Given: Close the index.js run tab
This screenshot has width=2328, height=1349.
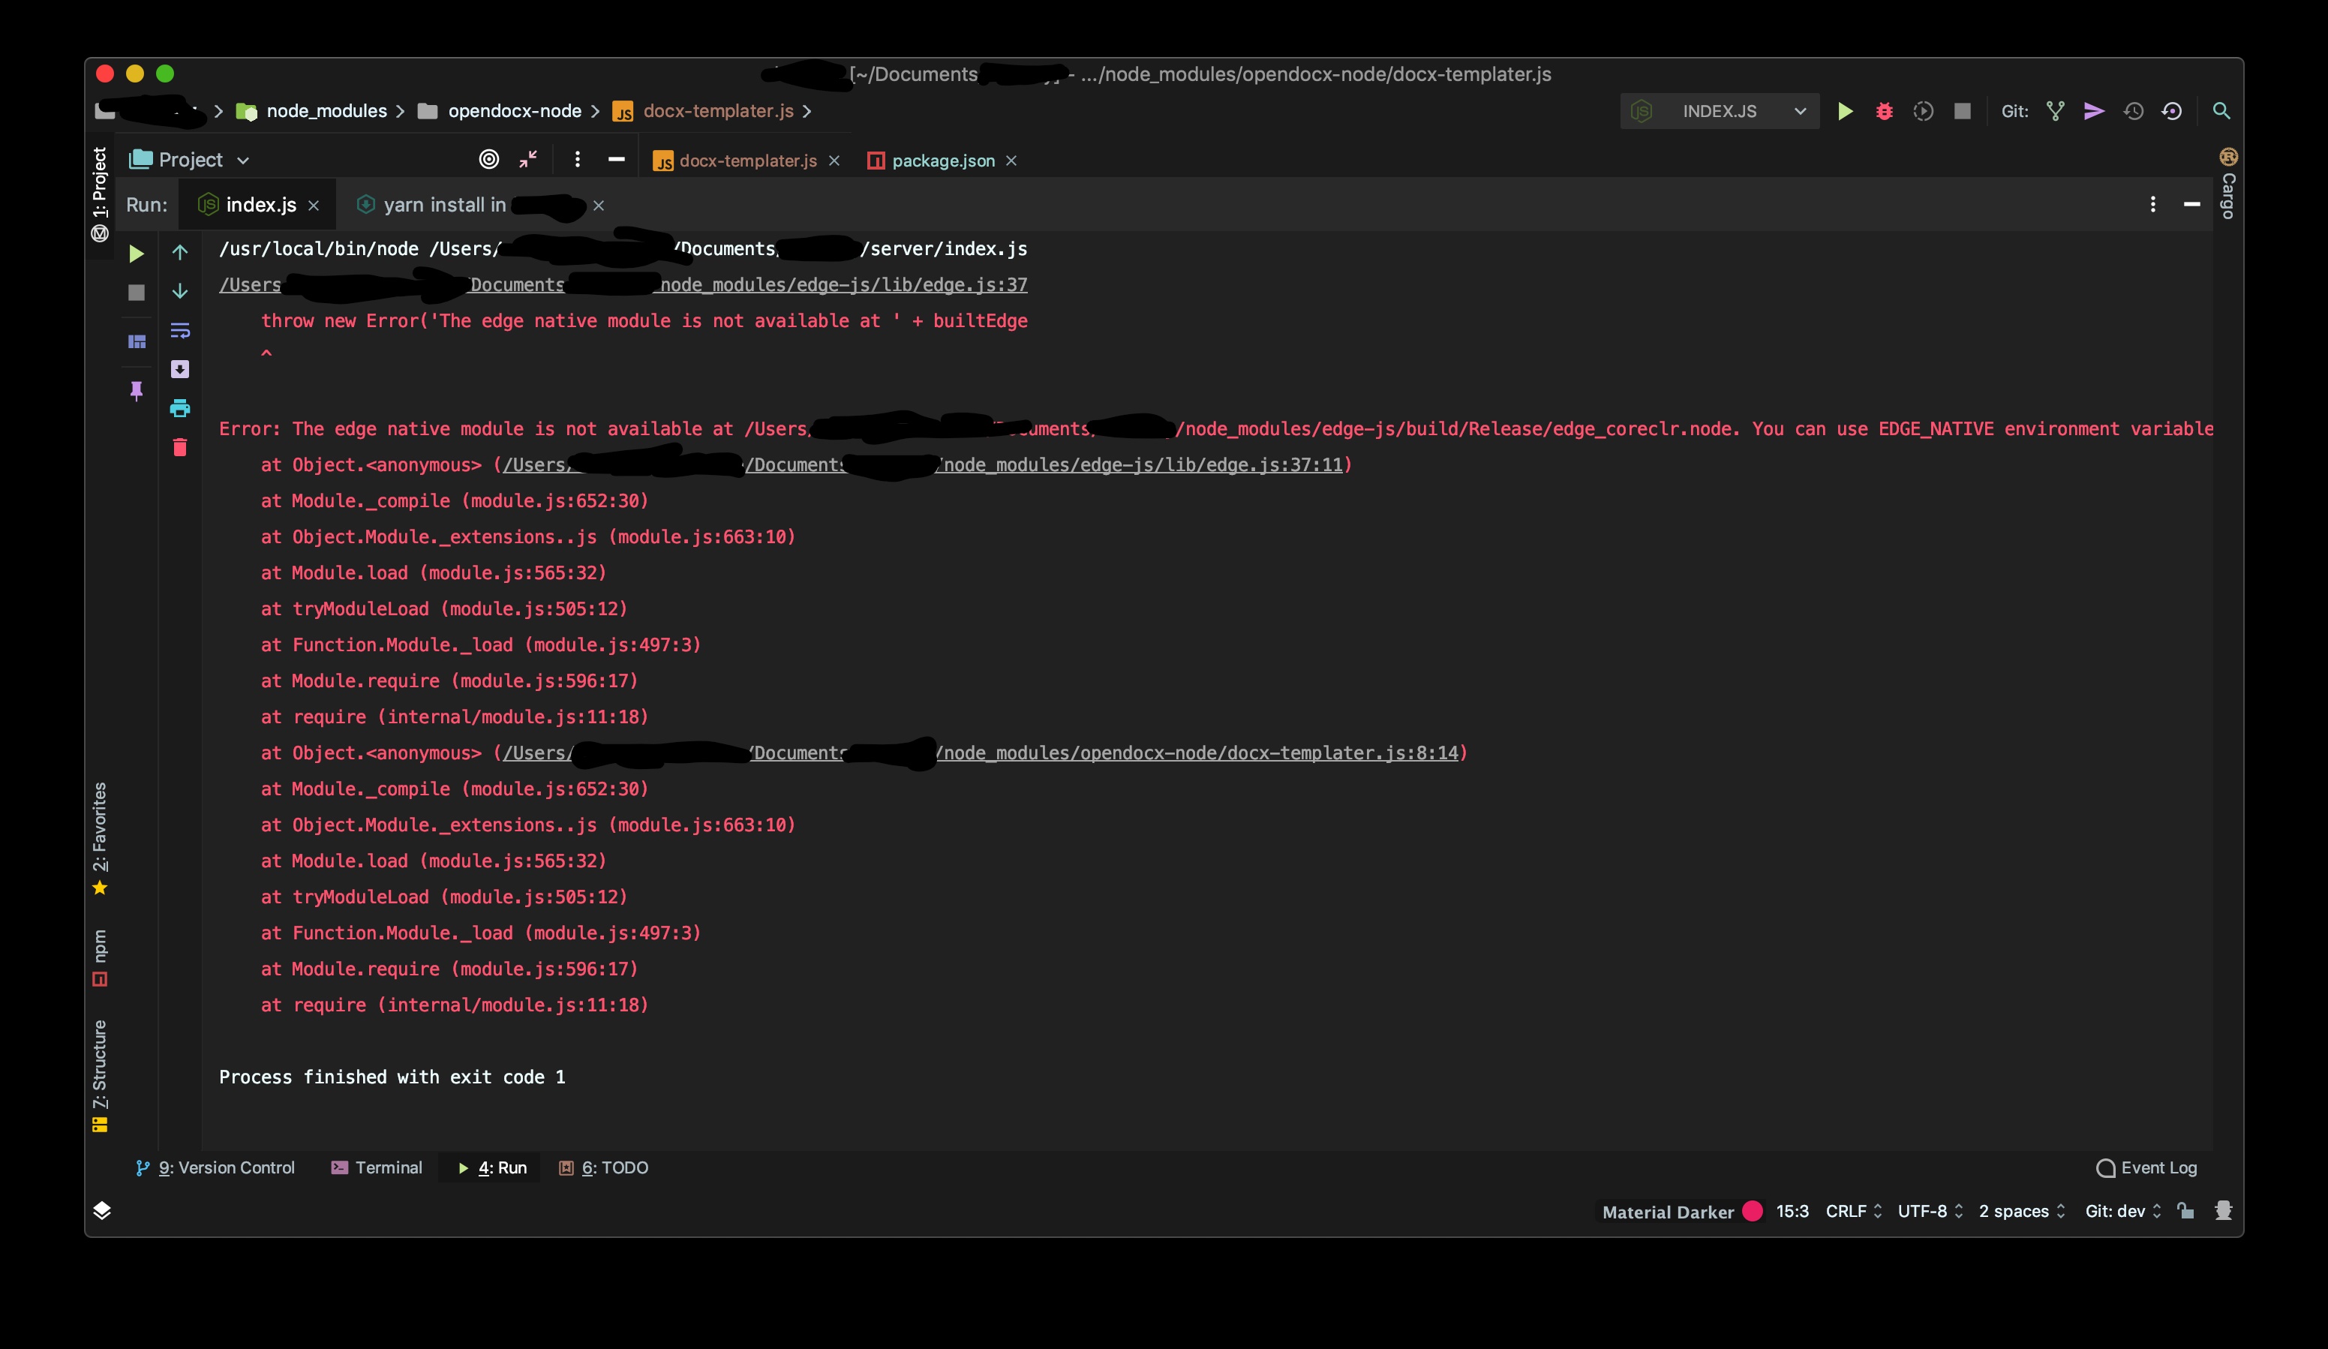Looking at the screenshot, I should (x=313, y=205).
